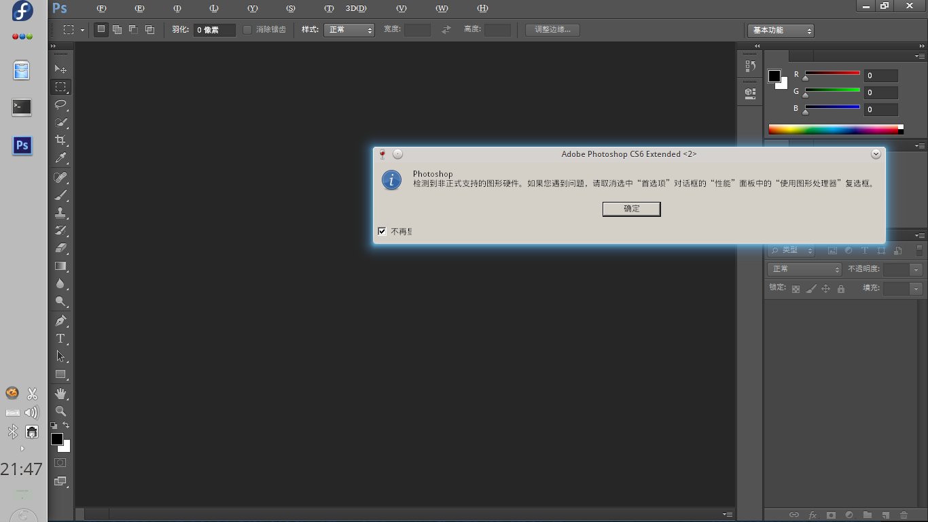The image size is (928, 522).
Task: Toggle Quick Mask mode
Action: tap(60, 463)
